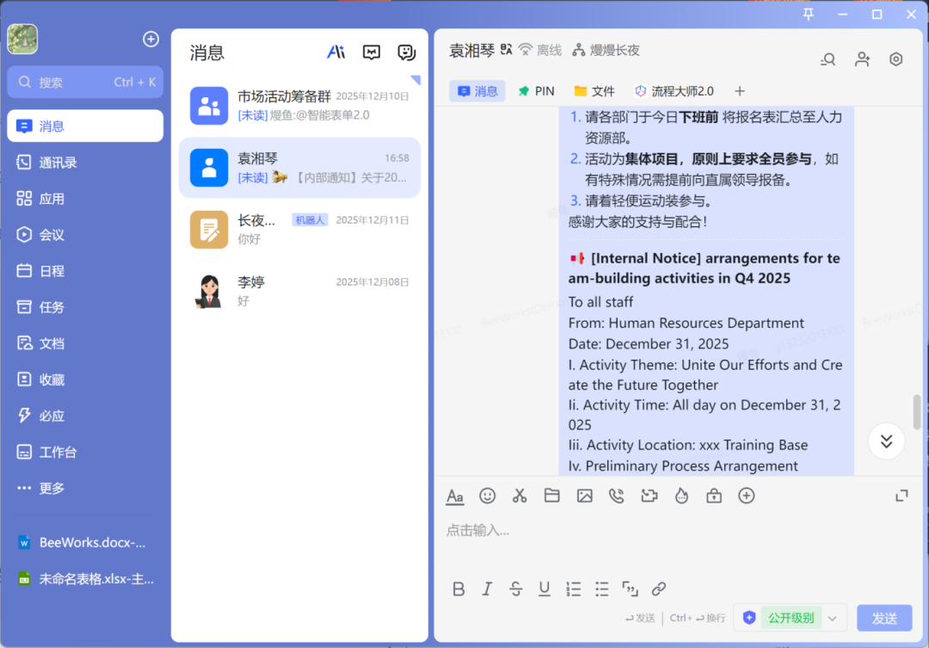Click the 发送 send button
The height and width of the screenshot is (648, 929).
pyautogui.click(x=884, y=617)
